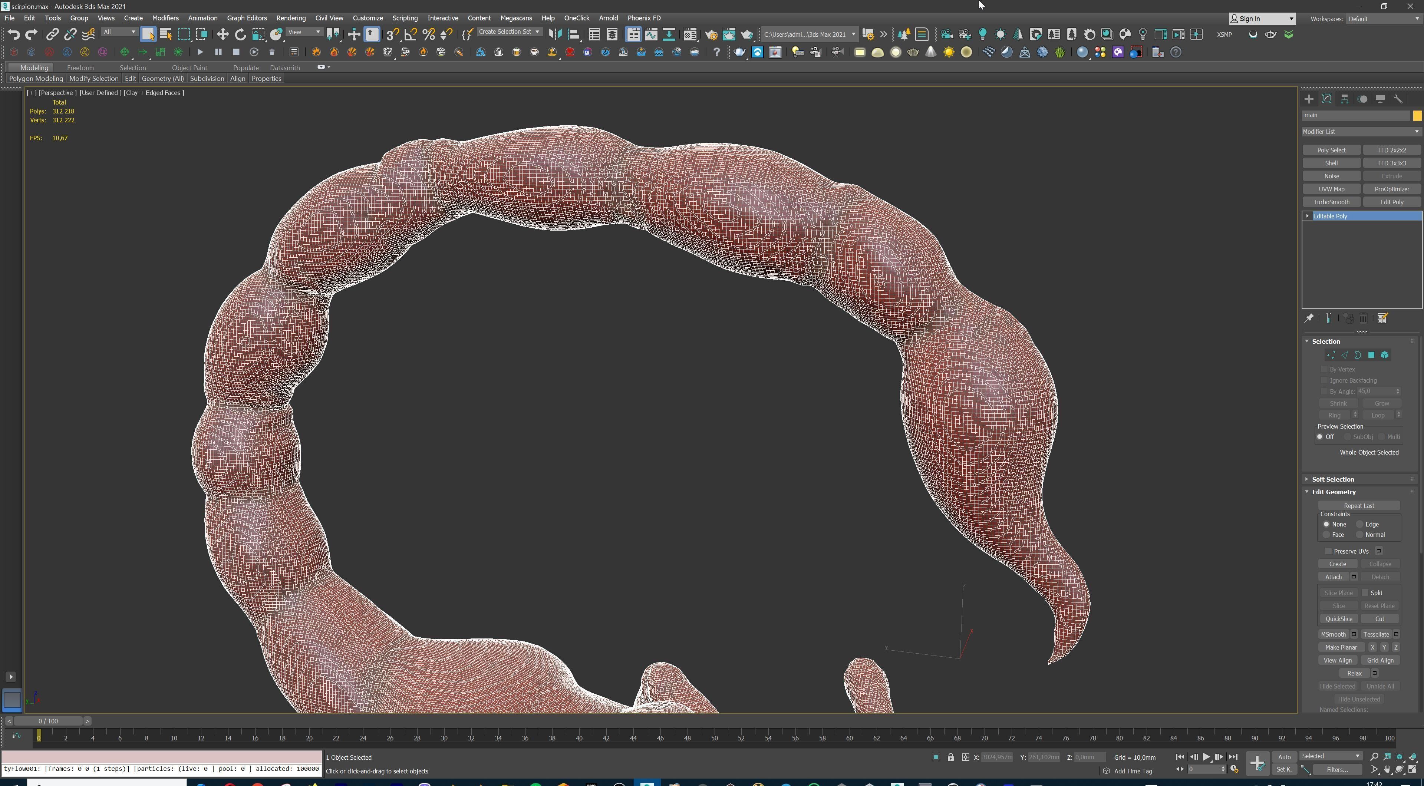Toggle Auto key mode button
Screen dimensions: 1424x786
pos(1284,757)
